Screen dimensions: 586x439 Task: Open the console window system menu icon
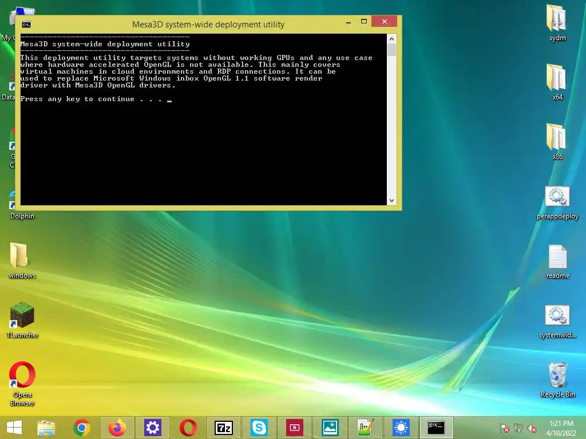point(26,25)
